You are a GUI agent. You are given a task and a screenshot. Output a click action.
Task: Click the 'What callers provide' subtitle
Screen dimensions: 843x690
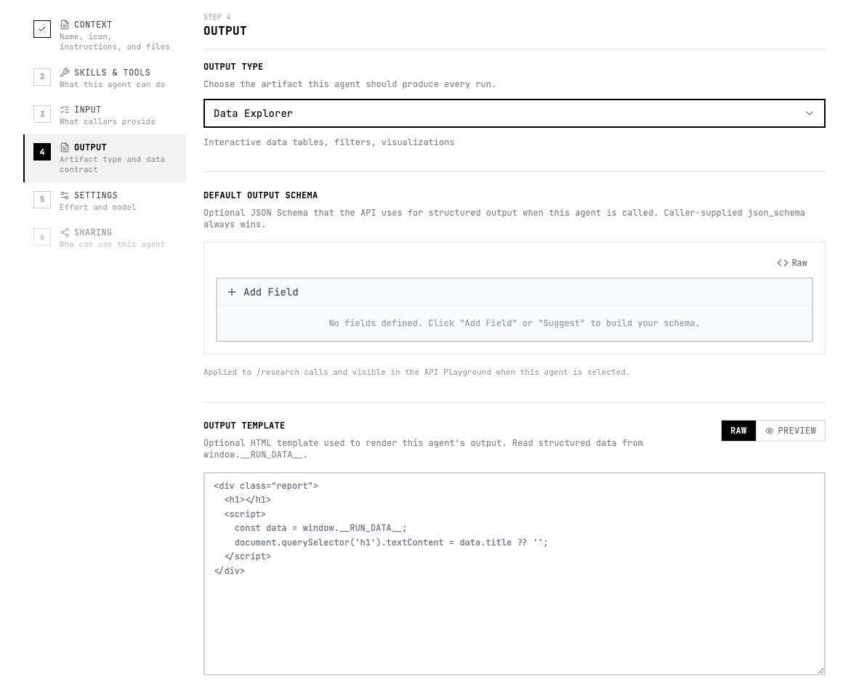[x=108, y=122]
